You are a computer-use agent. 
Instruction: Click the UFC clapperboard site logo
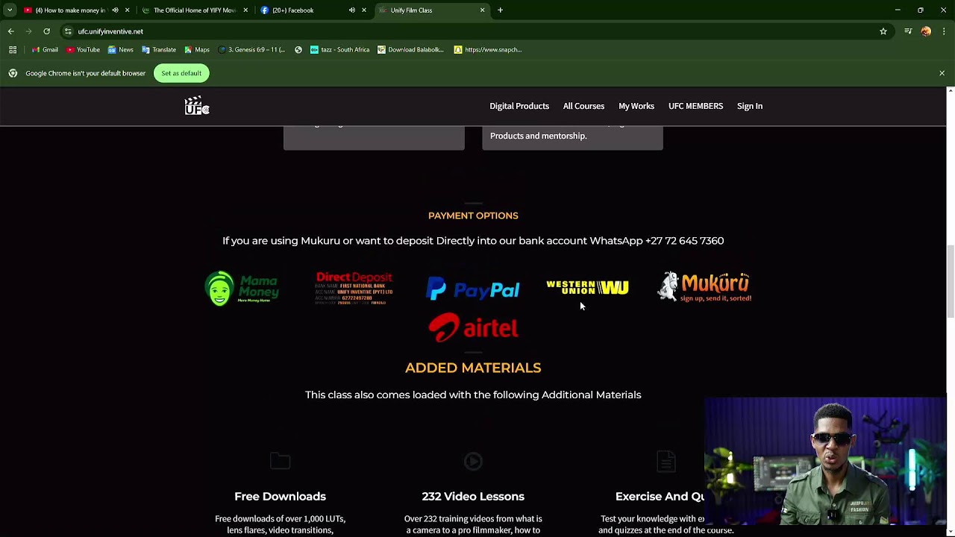[x=197, y=106]
